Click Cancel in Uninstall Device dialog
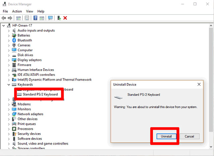Image resolution: width=214 pixels, height=156 pixels. 190,136
